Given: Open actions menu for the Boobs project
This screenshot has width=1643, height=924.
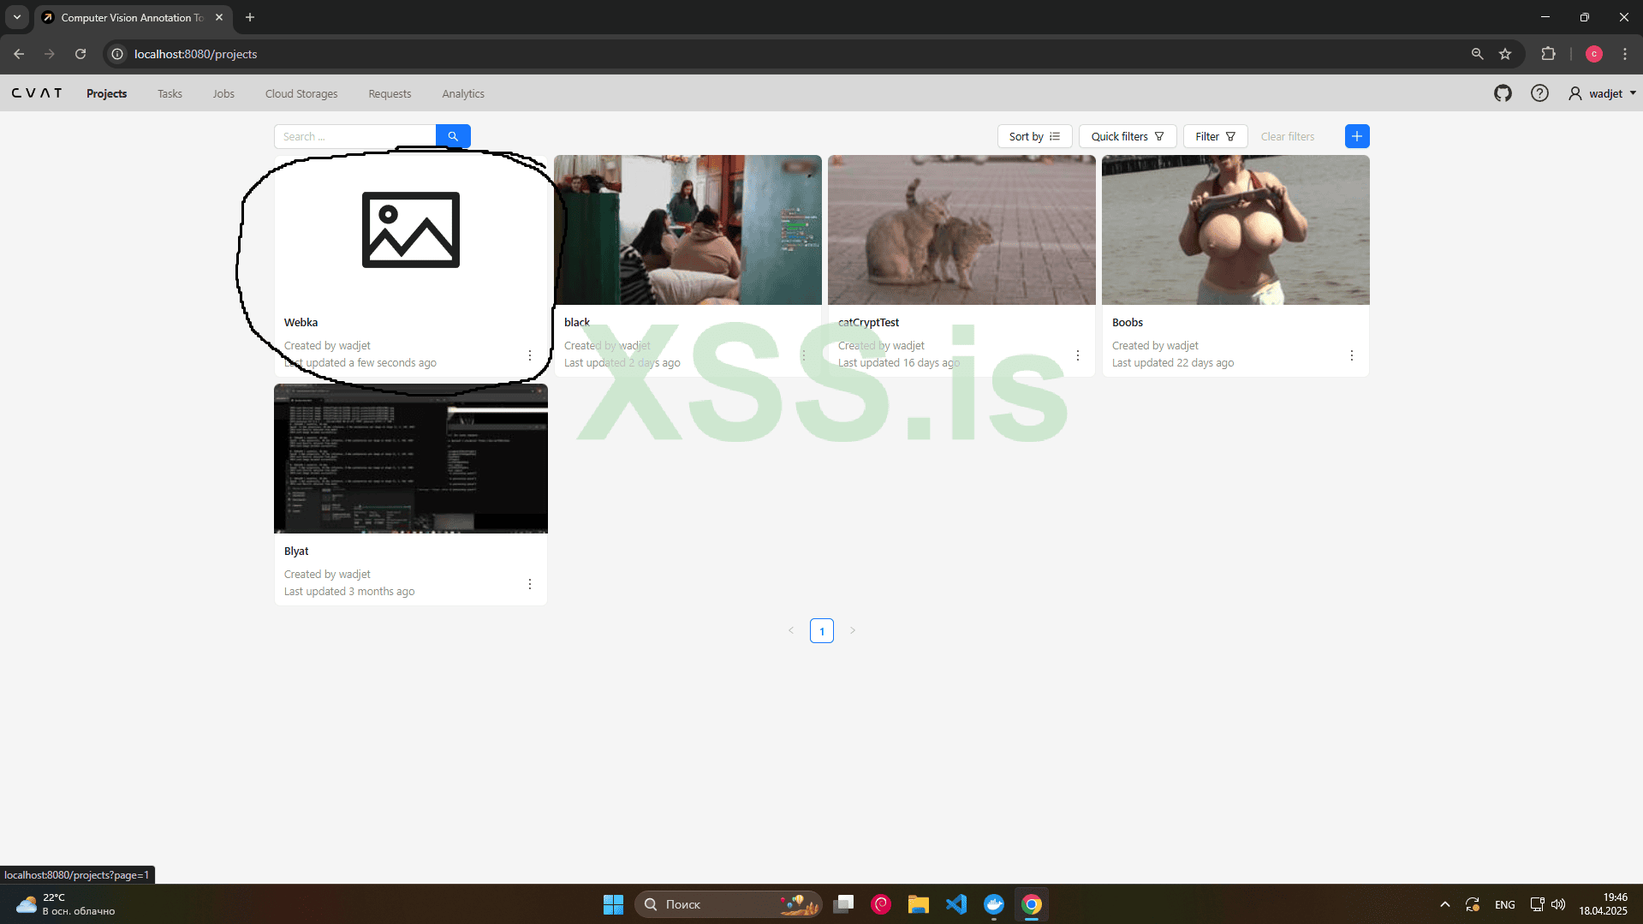Looking at the screenshot, I should [1352, 355].
